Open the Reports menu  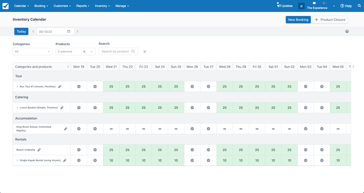tap(83, 6)
